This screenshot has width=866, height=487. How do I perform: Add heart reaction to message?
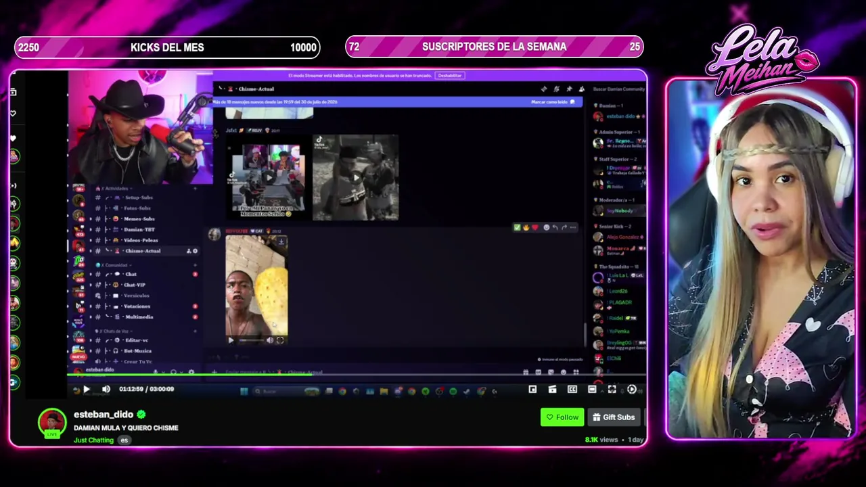pyautogui.click(x=535, y=228)
